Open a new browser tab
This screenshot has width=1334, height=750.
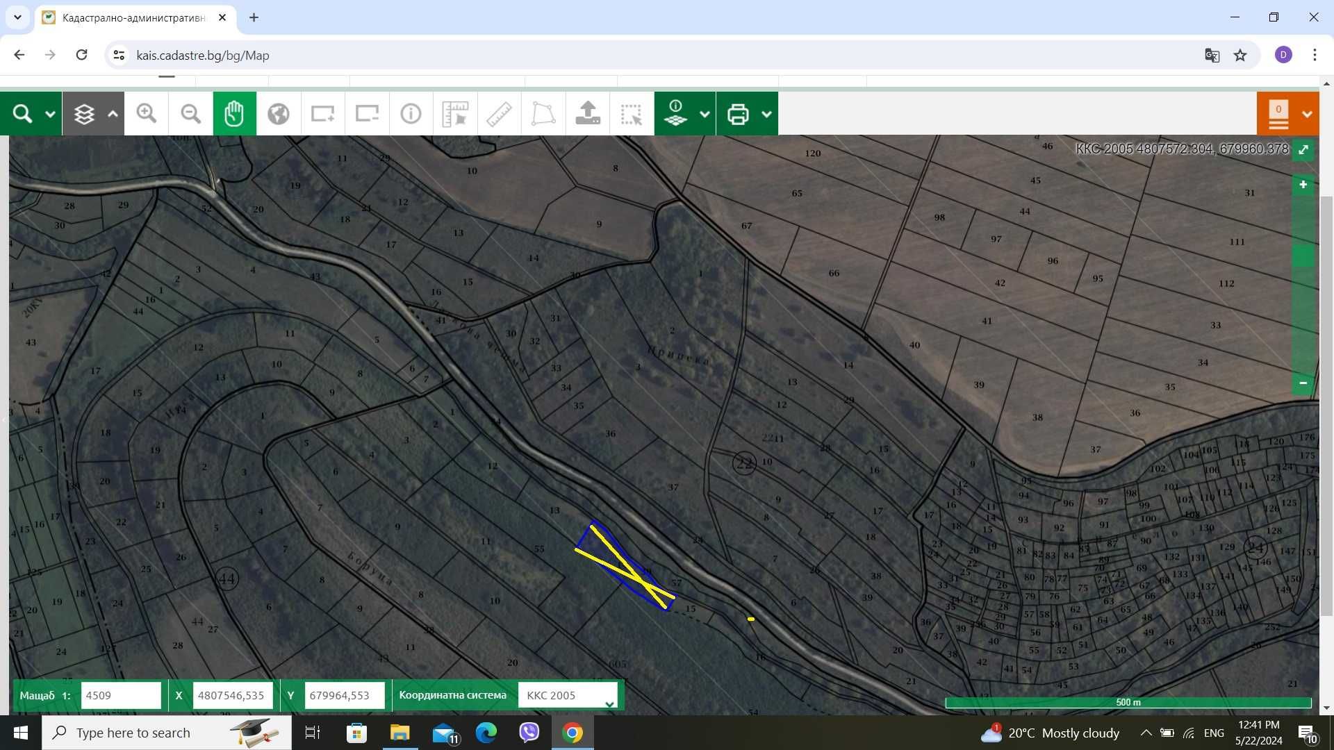pos(254,17)
